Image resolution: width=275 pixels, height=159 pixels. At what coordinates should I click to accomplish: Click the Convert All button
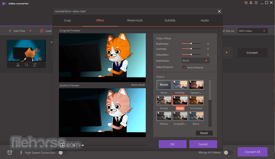pos(253,152)
